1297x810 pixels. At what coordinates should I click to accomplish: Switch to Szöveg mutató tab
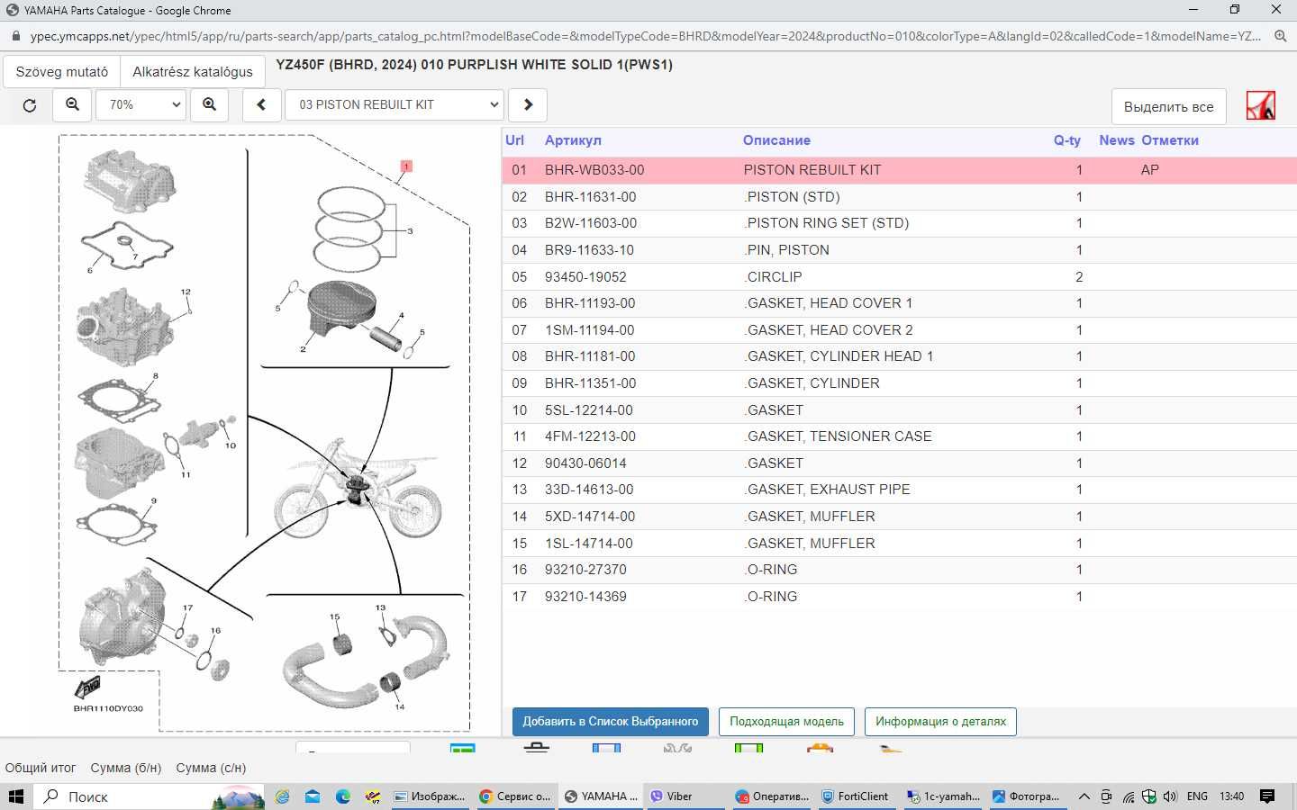click(x=62, y=72)
